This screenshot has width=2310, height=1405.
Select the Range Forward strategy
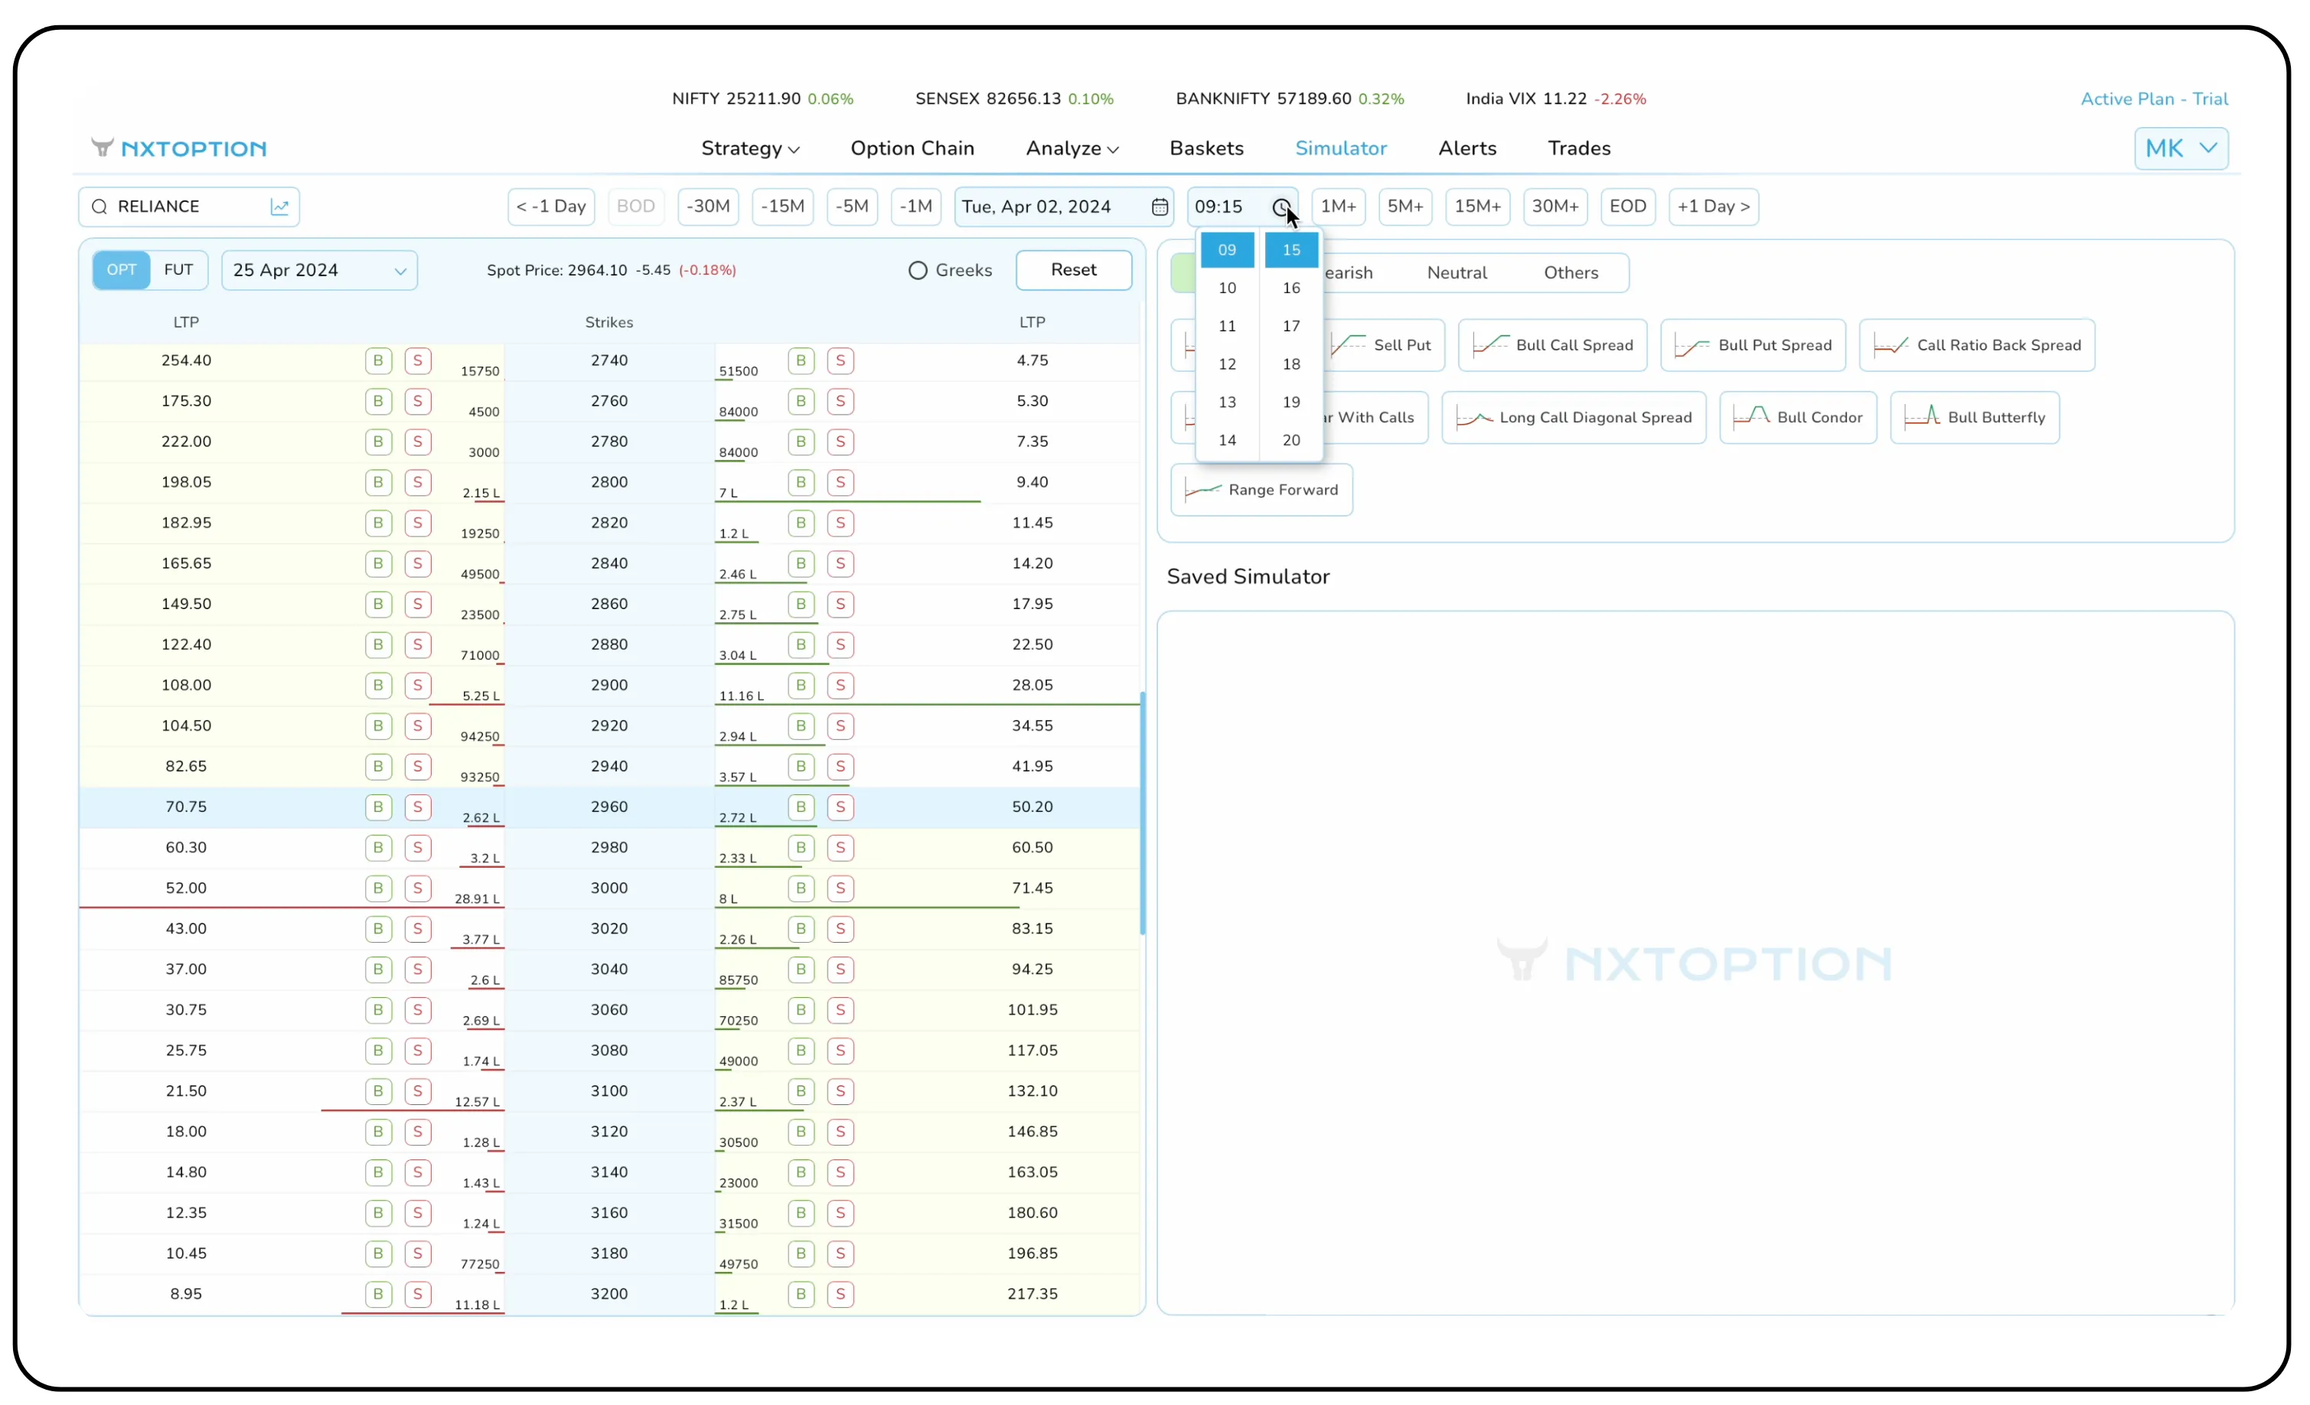pyautogui.click(x=1261, y=489)
